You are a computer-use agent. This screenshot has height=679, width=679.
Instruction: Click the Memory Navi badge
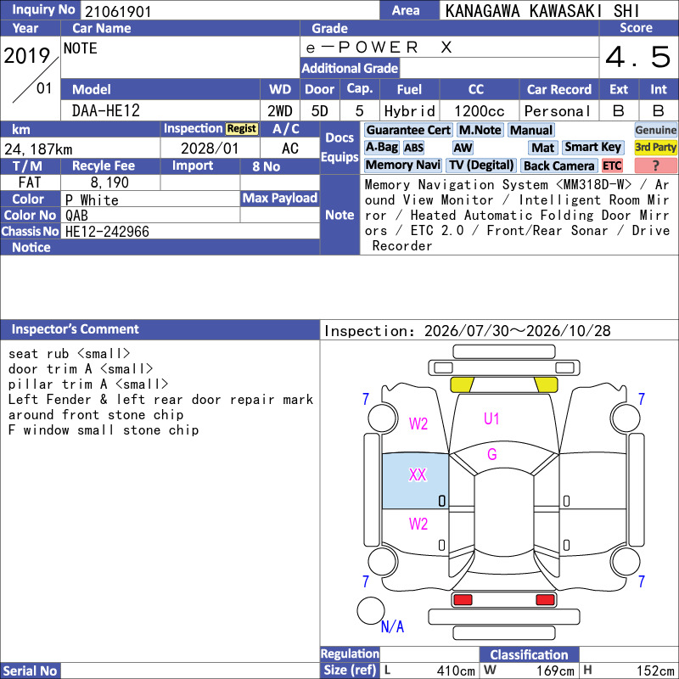[402, 165]
